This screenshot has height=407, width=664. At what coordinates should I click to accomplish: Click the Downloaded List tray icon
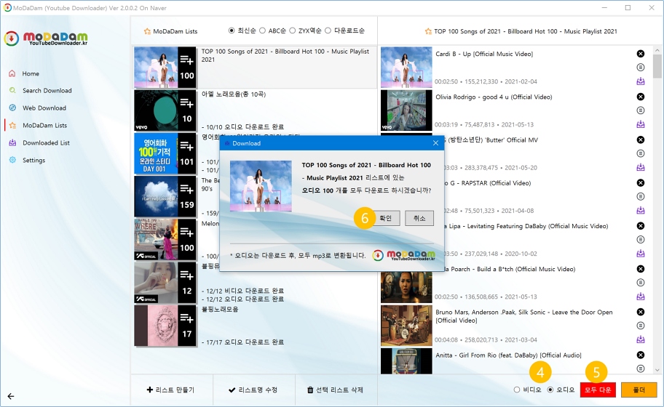(12, 143)
